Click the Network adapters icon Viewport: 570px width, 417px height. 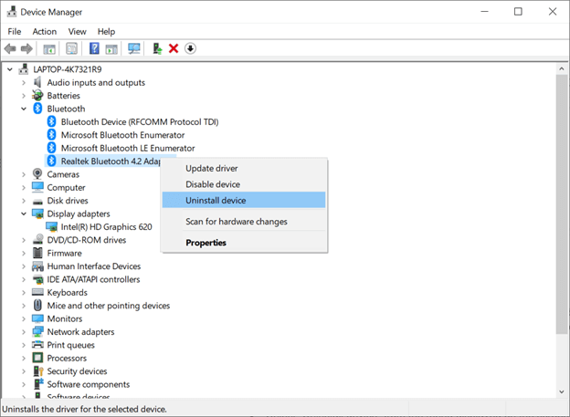pyautogui.click(x=37, y=331)
